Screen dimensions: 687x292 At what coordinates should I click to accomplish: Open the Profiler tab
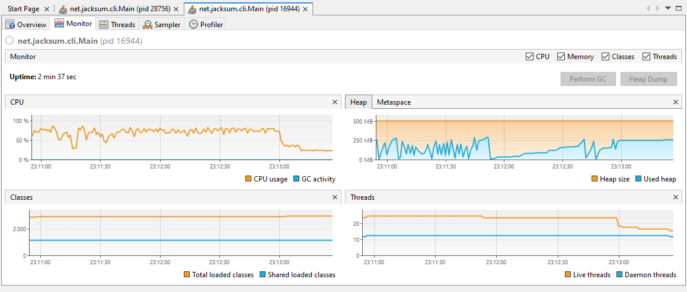pyautogui.click(x=206, y=24)
